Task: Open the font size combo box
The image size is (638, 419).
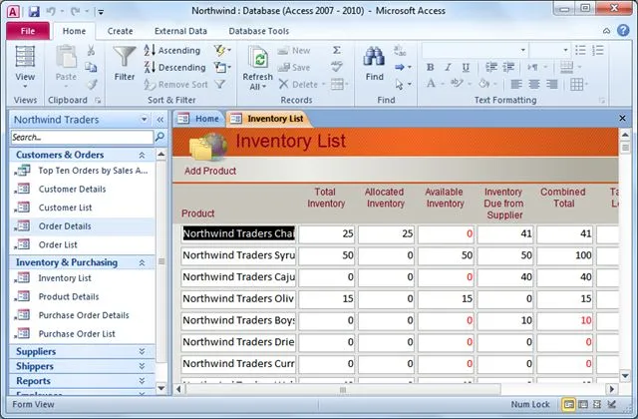Action: coord(550,50)
